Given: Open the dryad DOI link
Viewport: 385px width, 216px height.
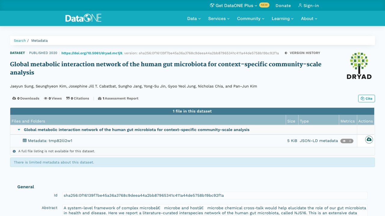Looking at the screenshot, I should (x=92, y=53).
